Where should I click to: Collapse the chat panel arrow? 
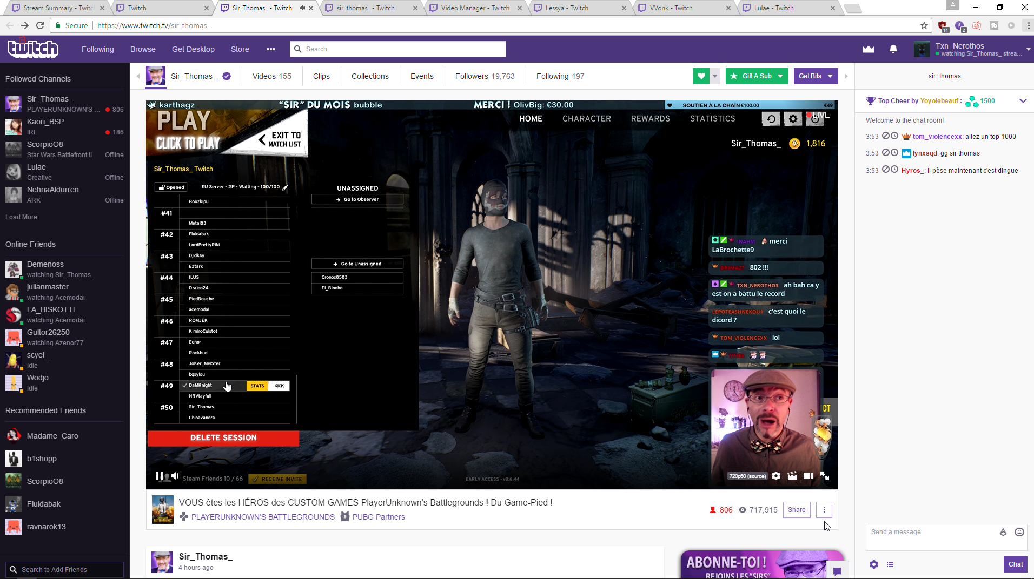point(846,76)
